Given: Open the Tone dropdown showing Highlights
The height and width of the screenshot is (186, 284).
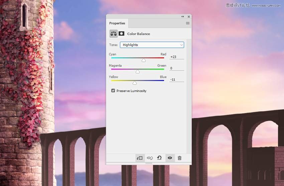Looking at the screenshot, I should [152, 45].
